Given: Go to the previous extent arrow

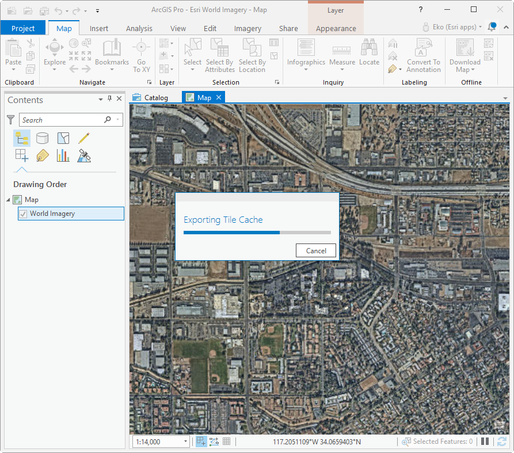Looking at the screenshot, I should click(x=74, y=69).
